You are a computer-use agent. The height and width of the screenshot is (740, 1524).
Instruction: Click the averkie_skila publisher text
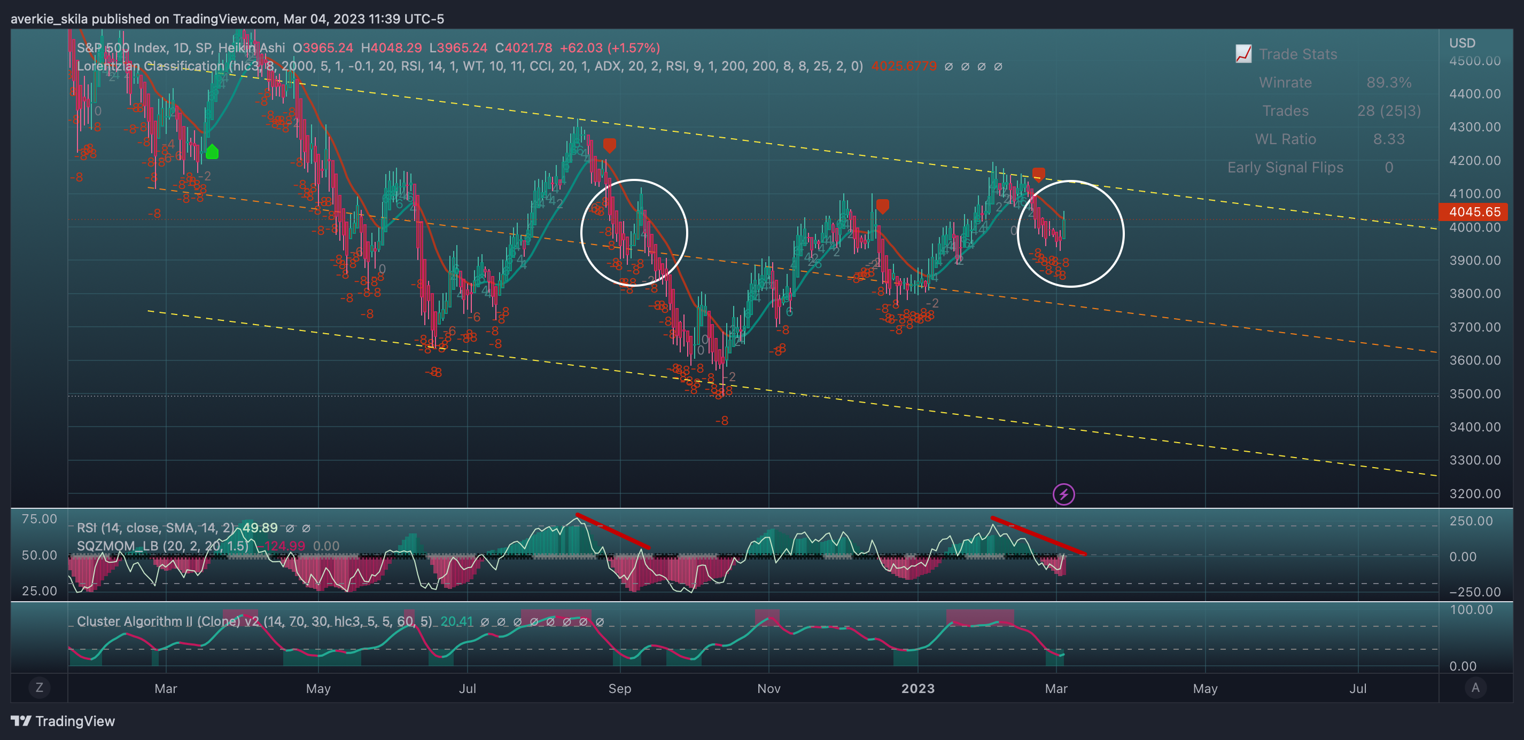(x=49, y=19)
